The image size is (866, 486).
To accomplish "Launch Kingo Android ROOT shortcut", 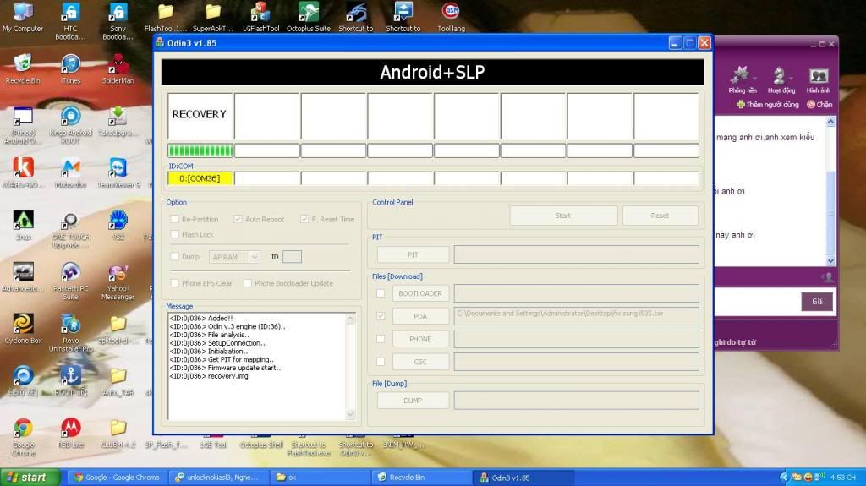I will [x=71, y=125].
